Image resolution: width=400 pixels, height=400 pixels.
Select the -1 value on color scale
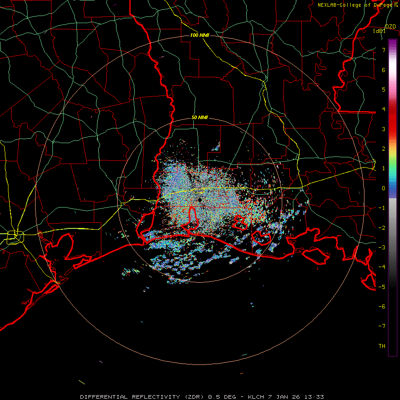382,208
